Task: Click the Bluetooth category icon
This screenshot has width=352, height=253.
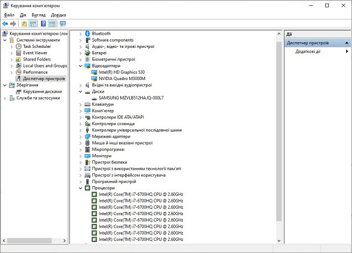Action: [x=88, y=34]
